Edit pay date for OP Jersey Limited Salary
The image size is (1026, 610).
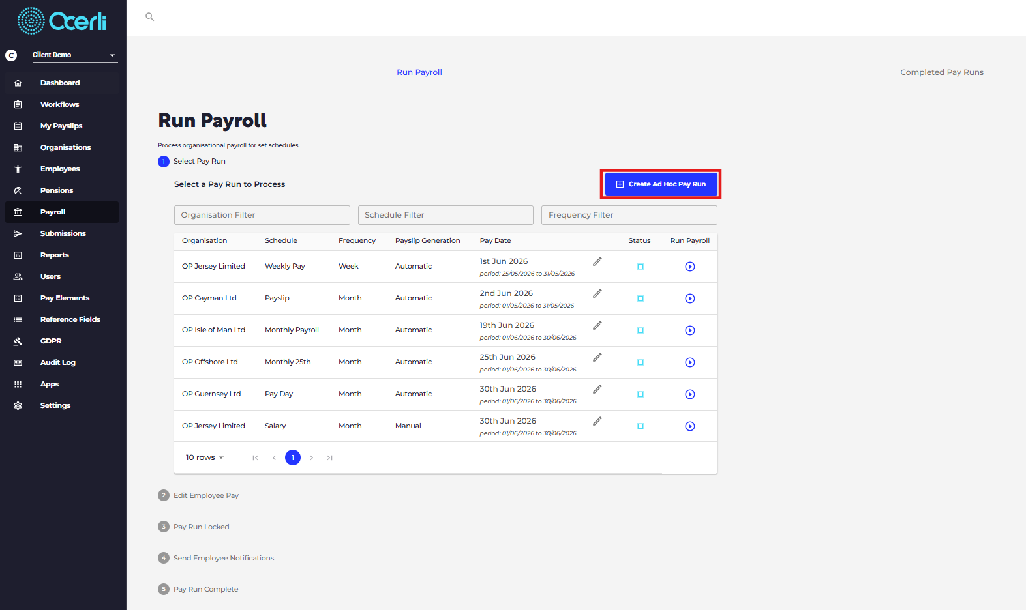coord(597,421)
